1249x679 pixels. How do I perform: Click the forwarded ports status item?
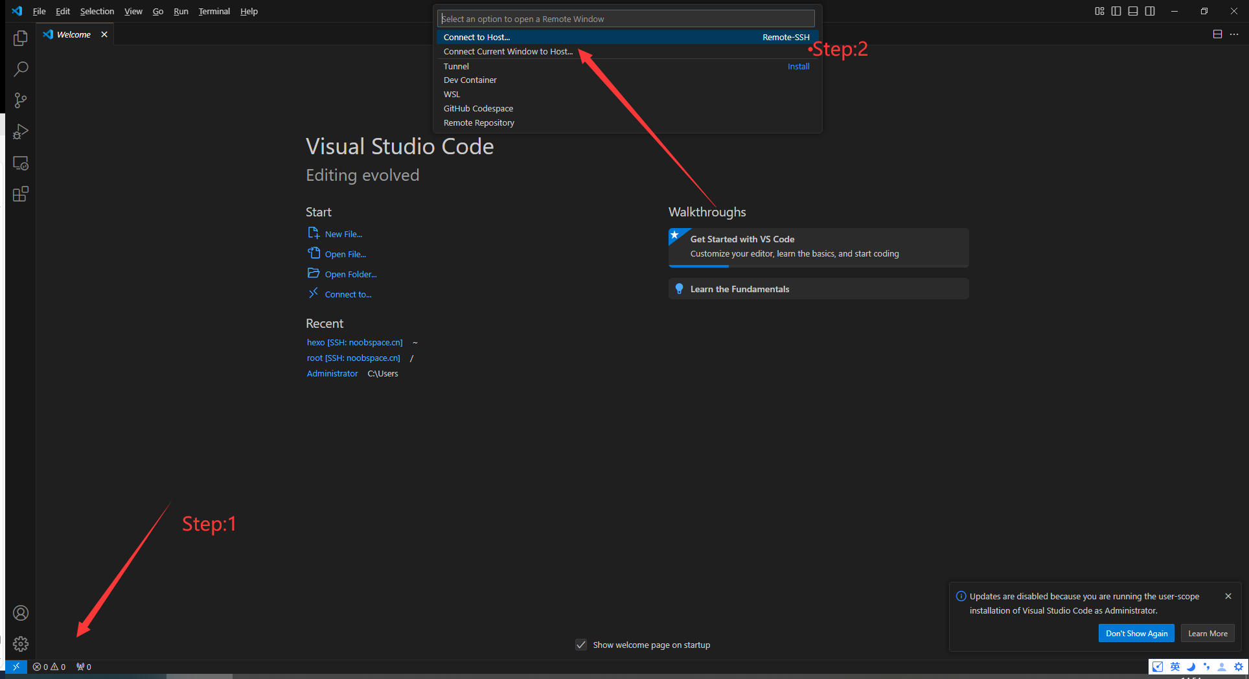click(x=84, y=667)
